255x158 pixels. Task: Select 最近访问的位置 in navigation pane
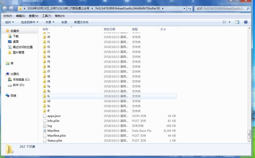point(23,47)
